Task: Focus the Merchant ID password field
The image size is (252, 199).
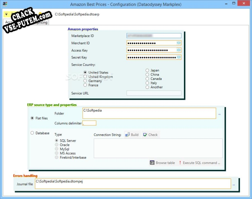Action: tap(151, 43)
